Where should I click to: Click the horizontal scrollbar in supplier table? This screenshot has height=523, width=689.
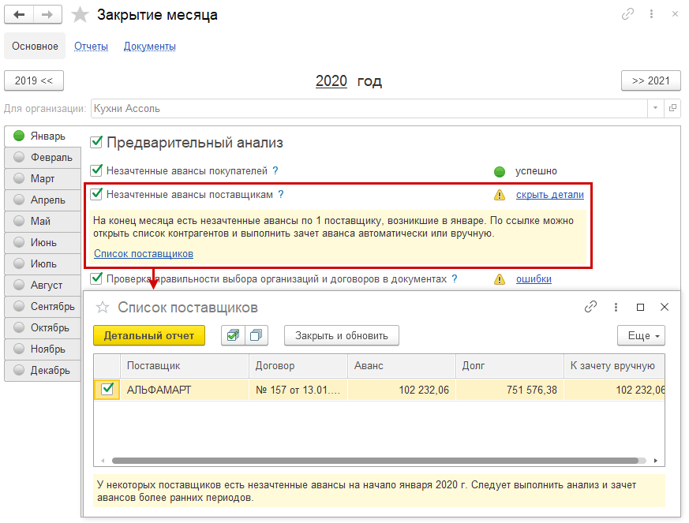[x=375, y=460]
